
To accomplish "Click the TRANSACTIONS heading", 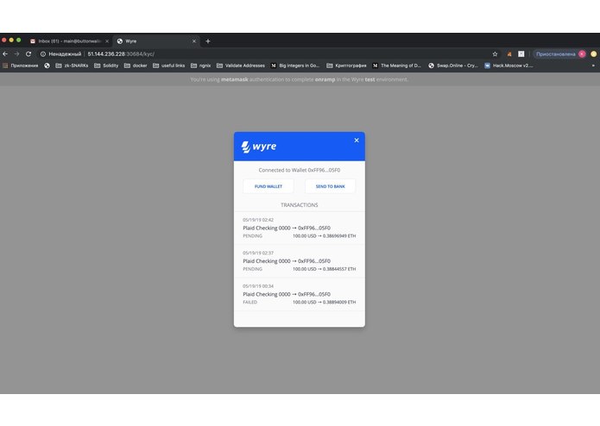I will [300, 204].
